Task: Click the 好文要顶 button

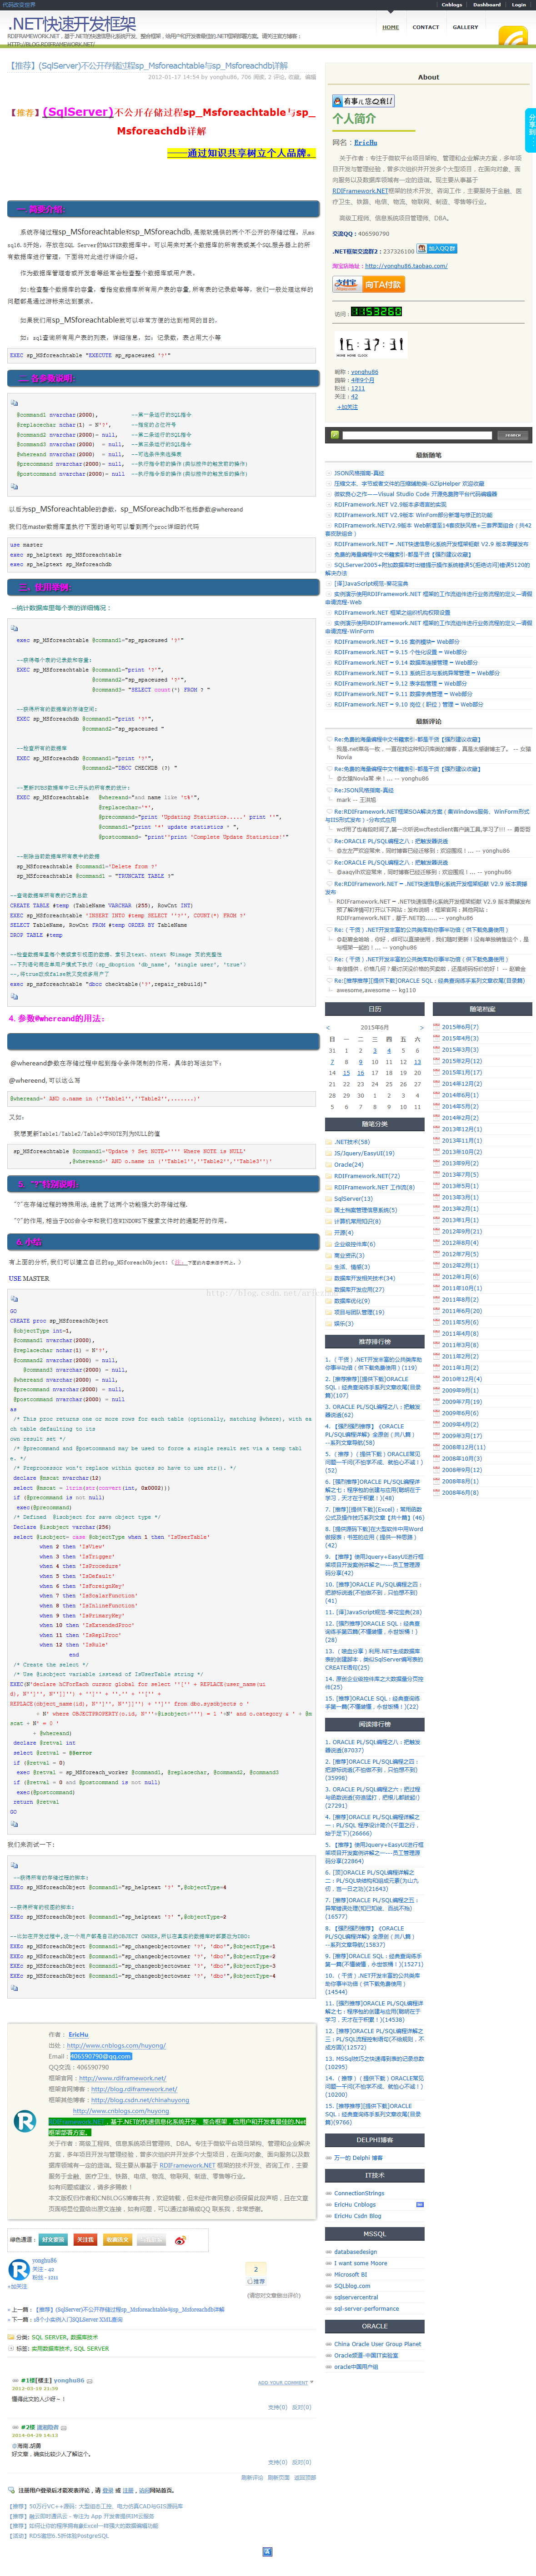Action: [53, 2240]
